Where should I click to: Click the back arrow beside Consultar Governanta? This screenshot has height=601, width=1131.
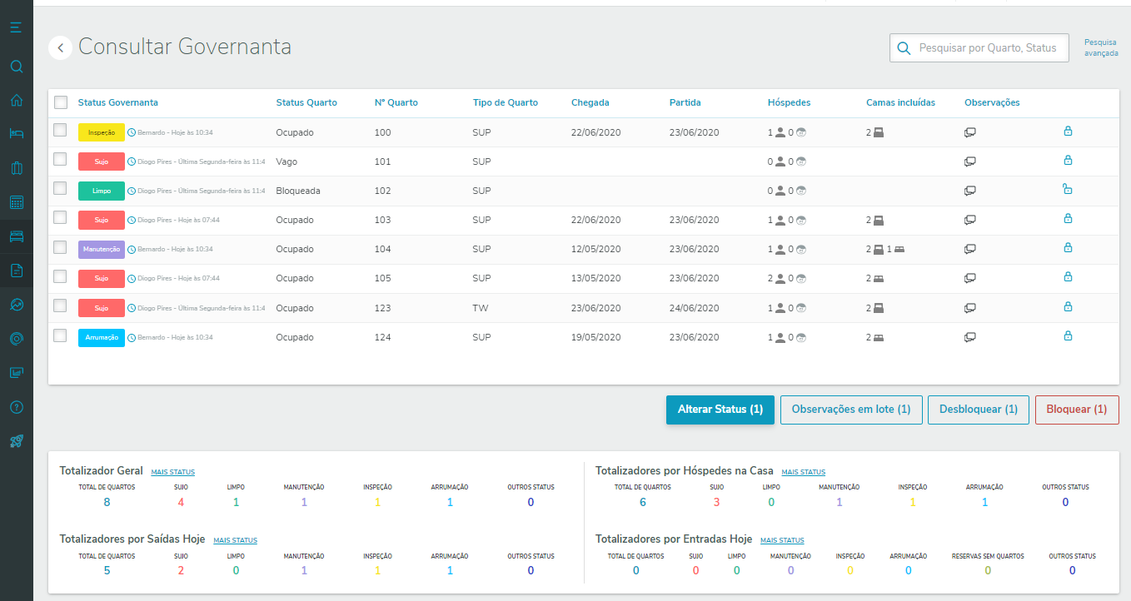click(60, 48)
